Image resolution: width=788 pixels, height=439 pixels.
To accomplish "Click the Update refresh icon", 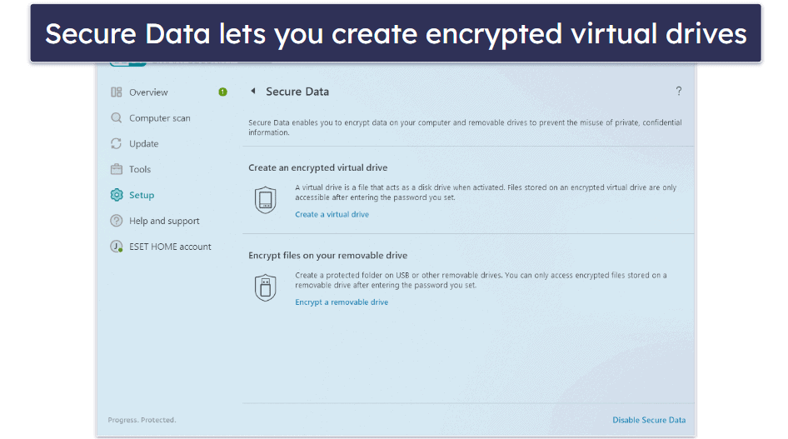I will [117, 144].
